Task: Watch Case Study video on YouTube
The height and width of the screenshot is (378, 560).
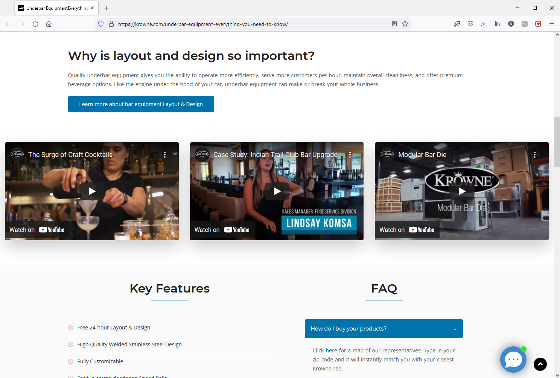Action: tap(222, 230)
